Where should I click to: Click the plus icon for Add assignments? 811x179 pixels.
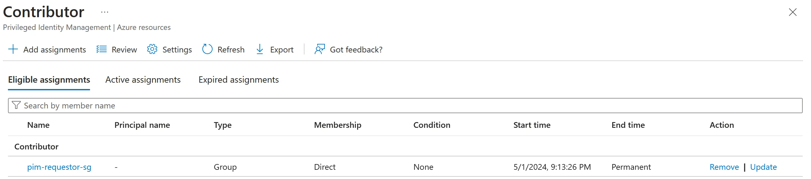coord(13,49)
